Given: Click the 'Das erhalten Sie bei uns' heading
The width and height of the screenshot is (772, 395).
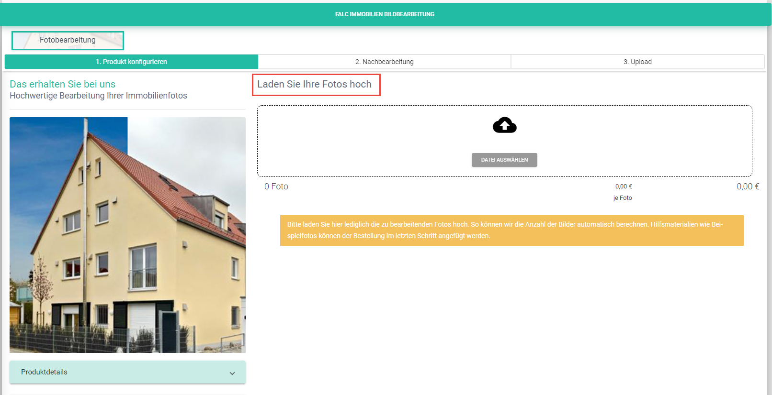Looking at the screenshot, I should (x=63, y=84).
